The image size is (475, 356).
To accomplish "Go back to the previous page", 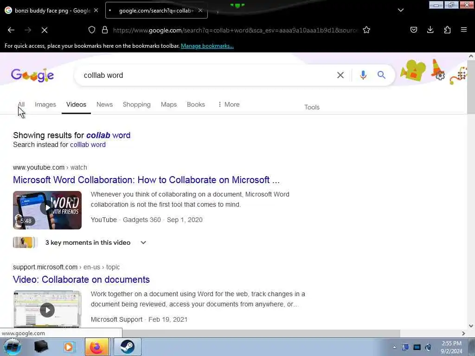I will [11, 30].
